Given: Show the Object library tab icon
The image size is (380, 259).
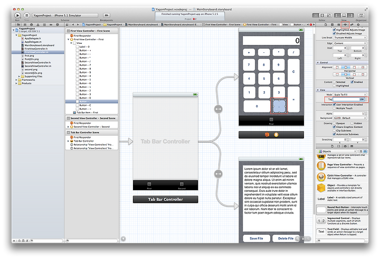Looking at the screenshot, I should 345,146.
